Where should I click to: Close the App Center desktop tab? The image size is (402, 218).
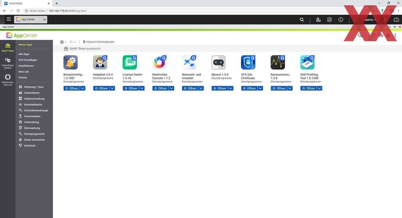pos(45,19)
